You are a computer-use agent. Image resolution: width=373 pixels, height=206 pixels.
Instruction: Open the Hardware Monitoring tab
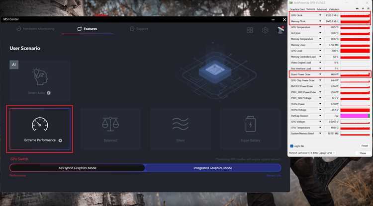point(35,29)
